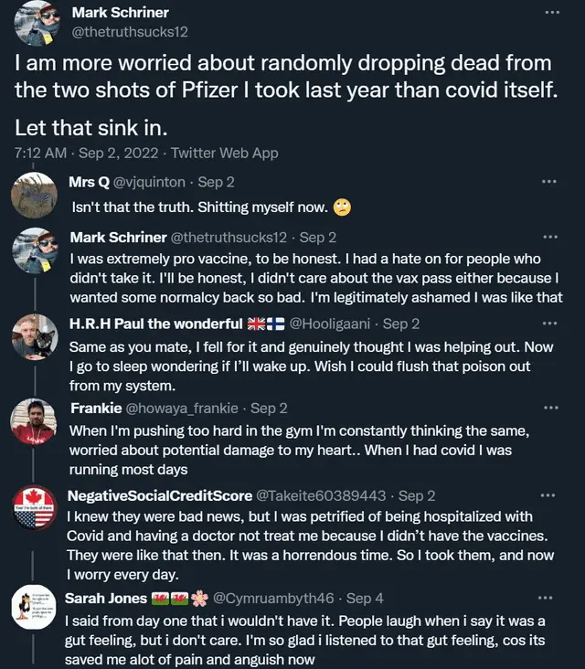
Task: Click Mark Schriner's avatar on main tweet
Action: (38, 23)
